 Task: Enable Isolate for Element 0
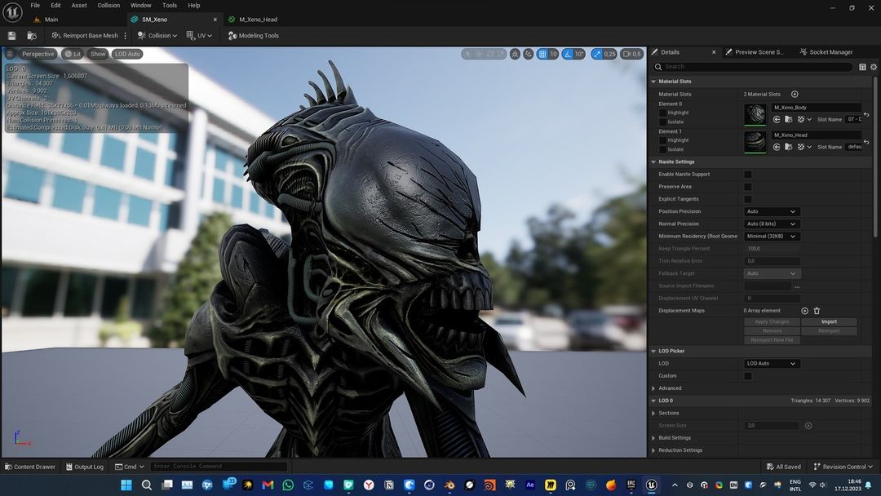coord(662,122)
